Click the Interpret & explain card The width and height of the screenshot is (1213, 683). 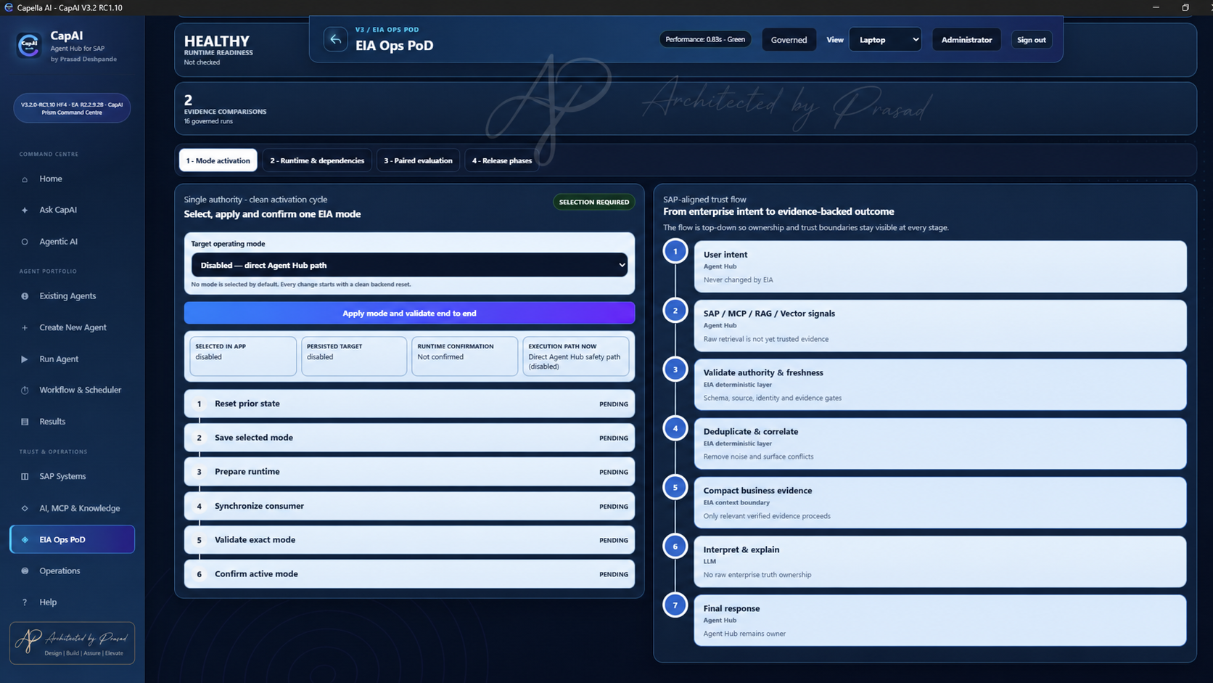click(x=940, y=562)
